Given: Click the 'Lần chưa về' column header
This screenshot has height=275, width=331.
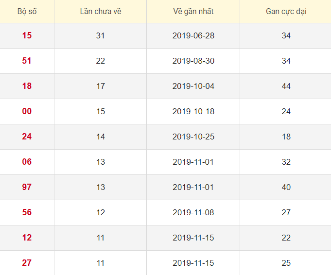Looking at the screenshot, I should tap(101, 11).
